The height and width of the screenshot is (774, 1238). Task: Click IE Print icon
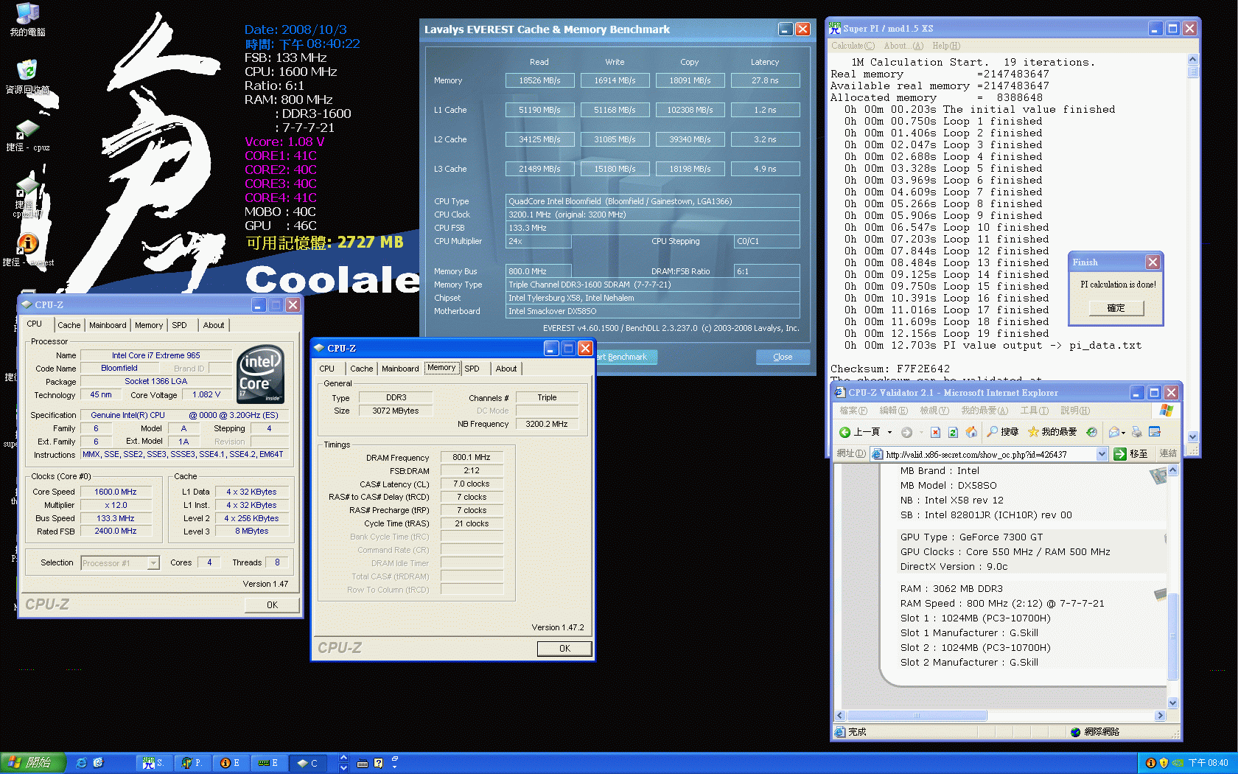[x=1136, y=432]
